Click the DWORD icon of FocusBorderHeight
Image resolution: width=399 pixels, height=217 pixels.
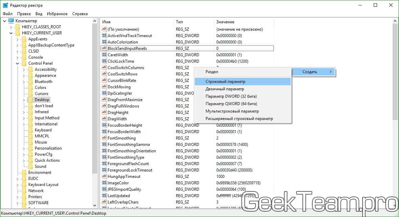tap(104, 125)
